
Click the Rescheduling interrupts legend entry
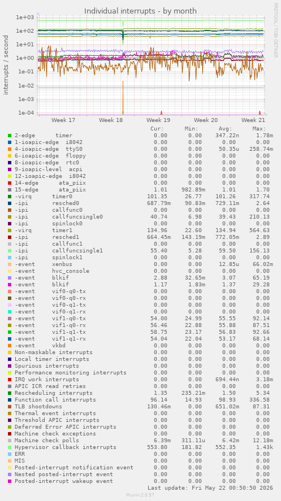[x=54, y=393]
